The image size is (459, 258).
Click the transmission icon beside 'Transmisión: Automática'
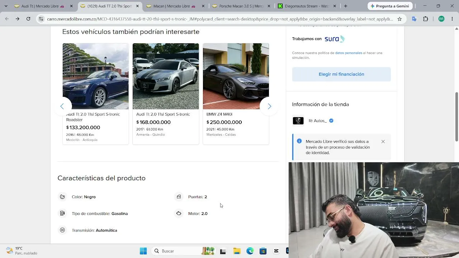coord(62,230)
